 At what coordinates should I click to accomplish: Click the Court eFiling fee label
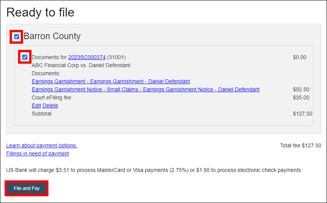51,97
